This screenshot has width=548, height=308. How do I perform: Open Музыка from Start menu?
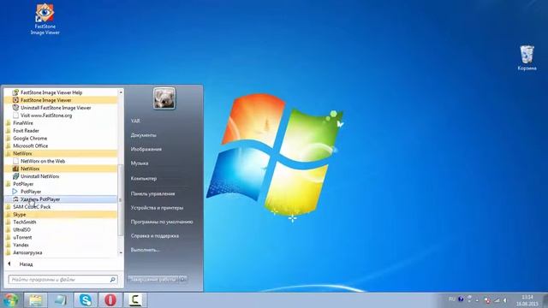[140, 163]
